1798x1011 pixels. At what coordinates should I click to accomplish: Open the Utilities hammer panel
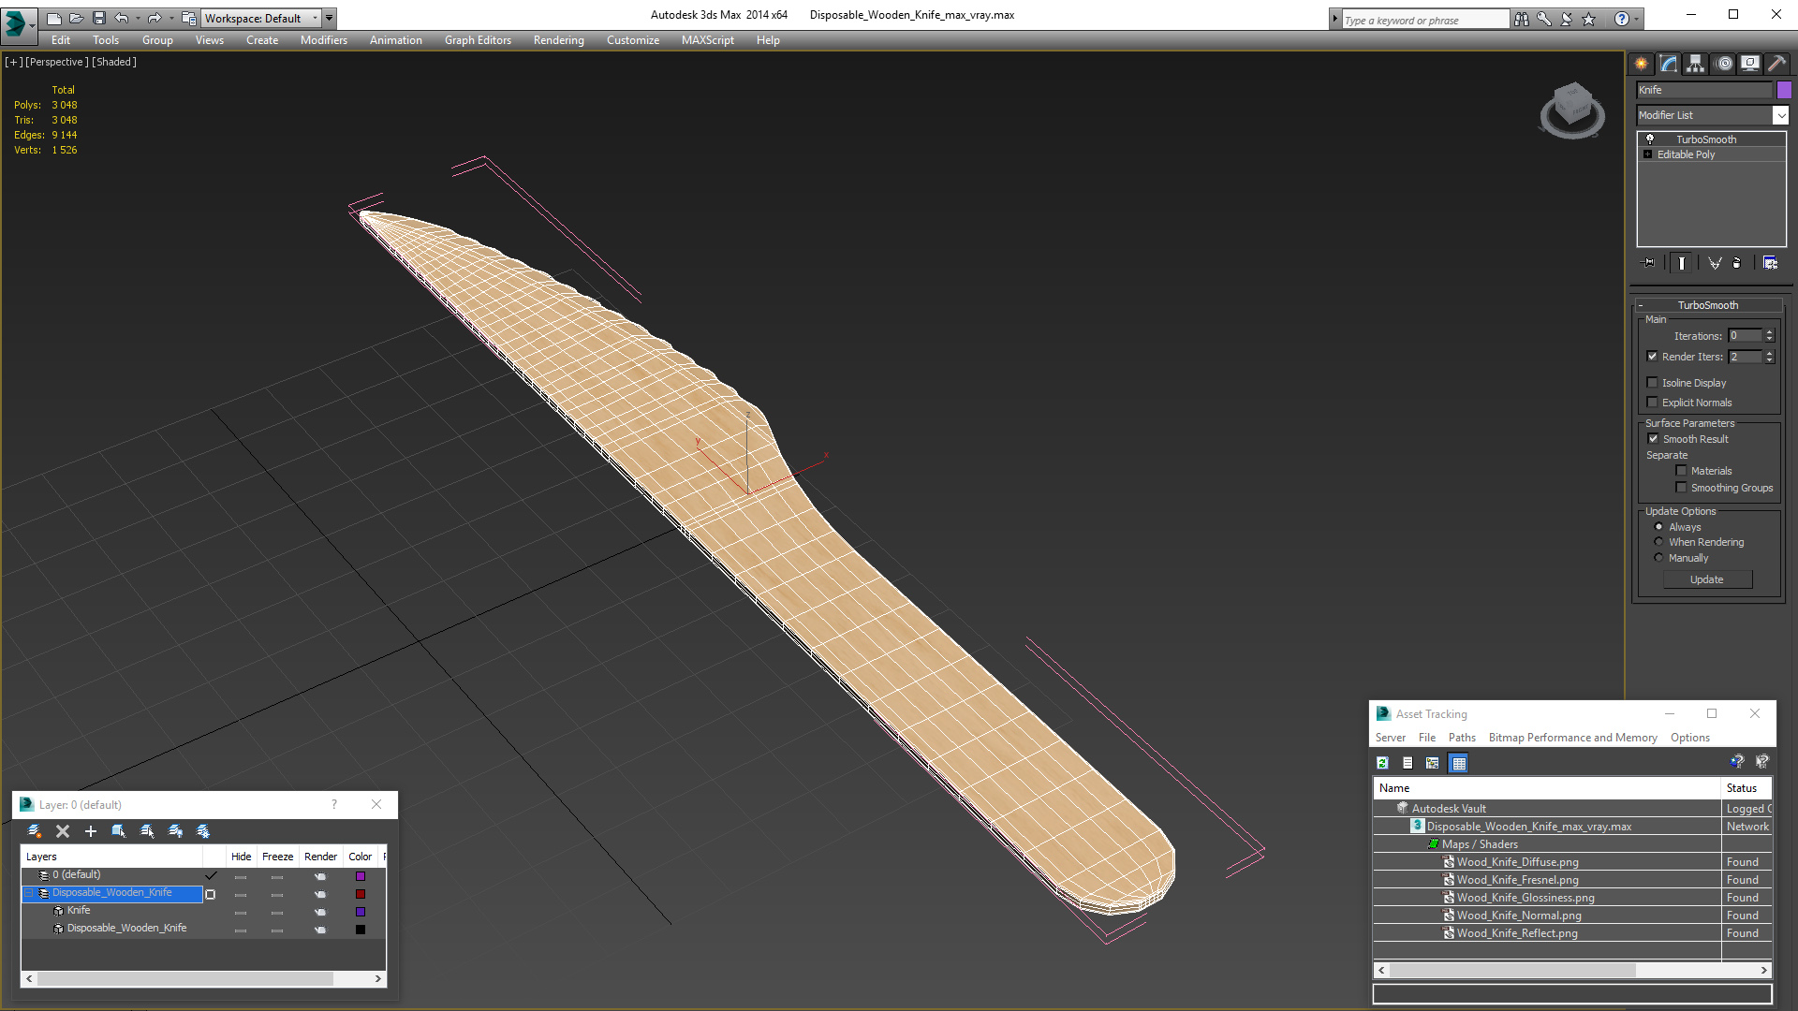tap(1776, 64)
